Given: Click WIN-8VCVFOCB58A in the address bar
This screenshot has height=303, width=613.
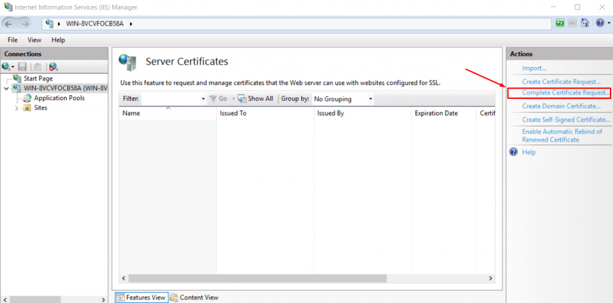Looking at the screenshot, I should click(95, 24).
